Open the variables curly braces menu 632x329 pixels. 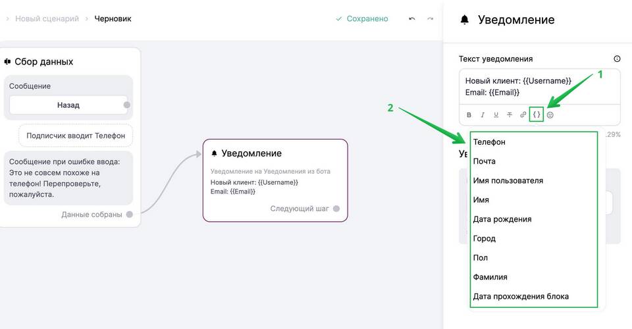pyautogui.click(x=537, y=114)
